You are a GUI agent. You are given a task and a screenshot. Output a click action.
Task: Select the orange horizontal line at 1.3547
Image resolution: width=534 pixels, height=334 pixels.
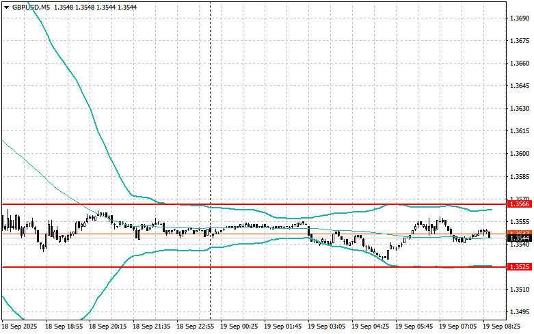[254, 234]
